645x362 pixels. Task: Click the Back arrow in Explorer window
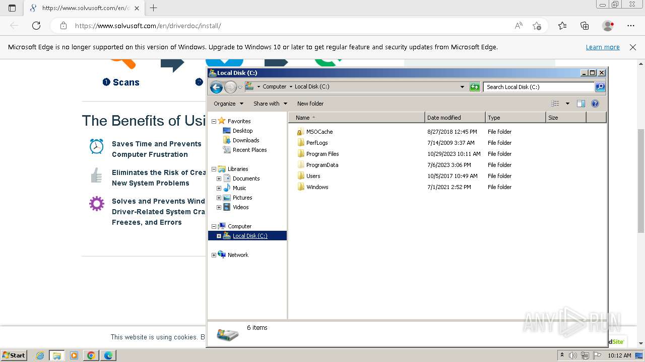pyautogui.click(x=216, y=87)
